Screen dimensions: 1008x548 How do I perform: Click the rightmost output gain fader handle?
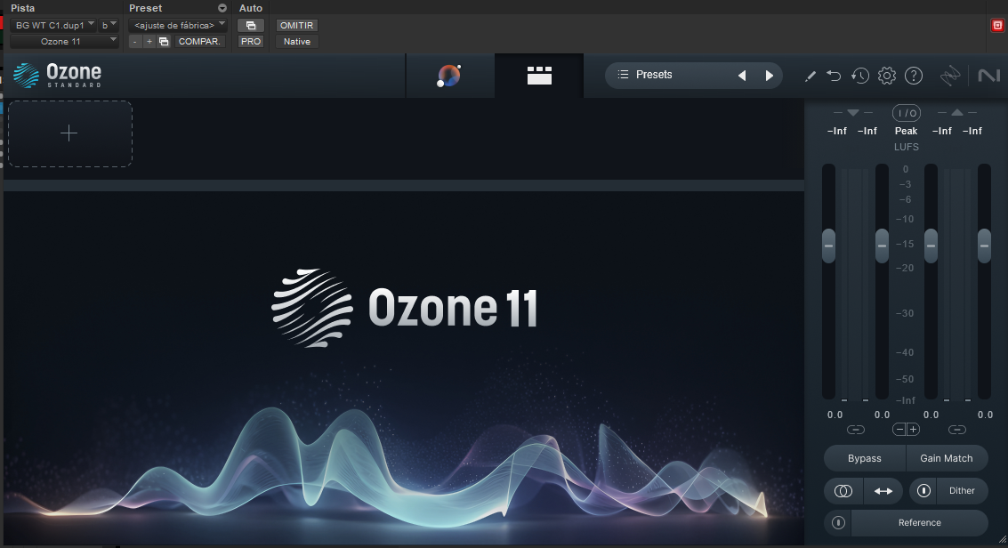click(984, 246)
